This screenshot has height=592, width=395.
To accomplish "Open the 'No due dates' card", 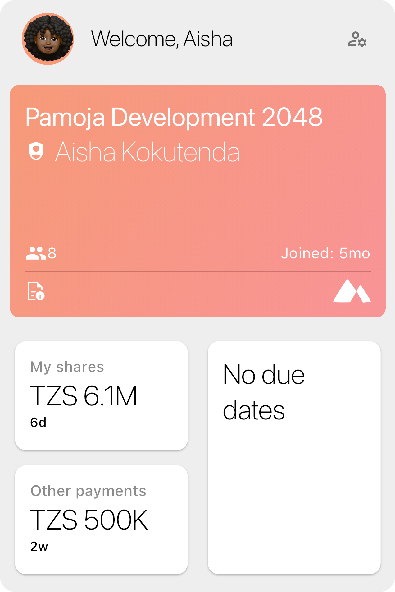I will click(294, 457).
